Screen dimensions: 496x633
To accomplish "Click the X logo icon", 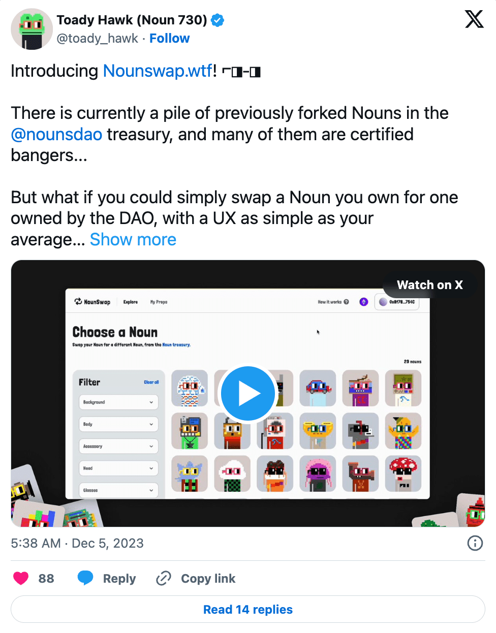I will pos(474,19).
